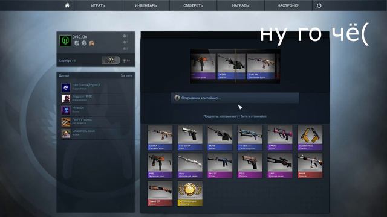Open the Dr4G_On profile avatar
387x217 pixels.
pos(65,40)
